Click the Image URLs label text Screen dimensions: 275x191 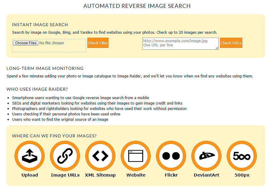65,175
